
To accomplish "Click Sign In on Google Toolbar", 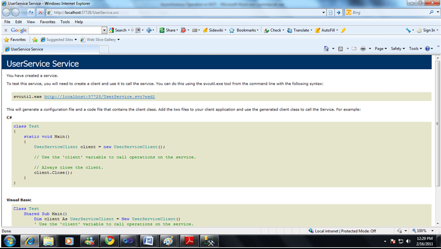I will tap(426, 30).
